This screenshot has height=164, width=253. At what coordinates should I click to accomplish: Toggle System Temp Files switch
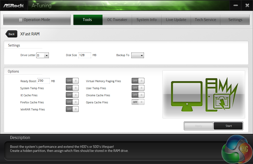point(72,88)
